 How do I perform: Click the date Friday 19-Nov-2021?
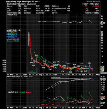(91, 4)
